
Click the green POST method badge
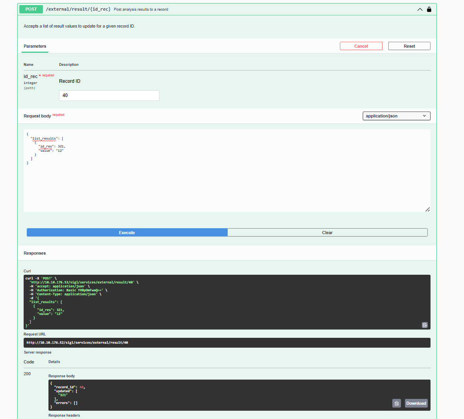(31, 9)
